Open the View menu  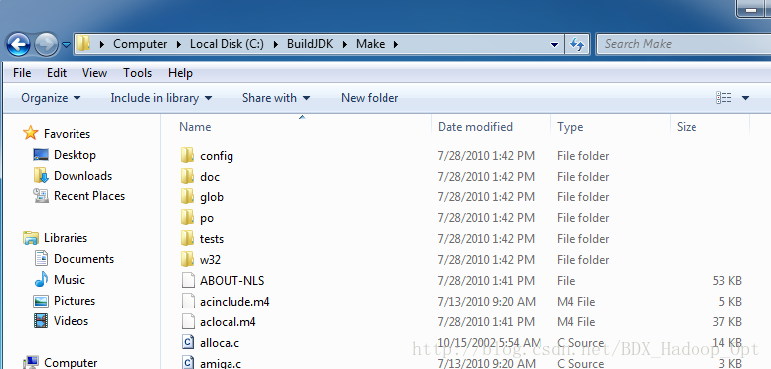point(94,73)
